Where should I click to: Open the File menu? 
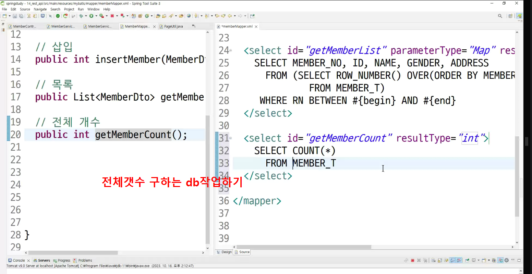[x=4, y=9]
